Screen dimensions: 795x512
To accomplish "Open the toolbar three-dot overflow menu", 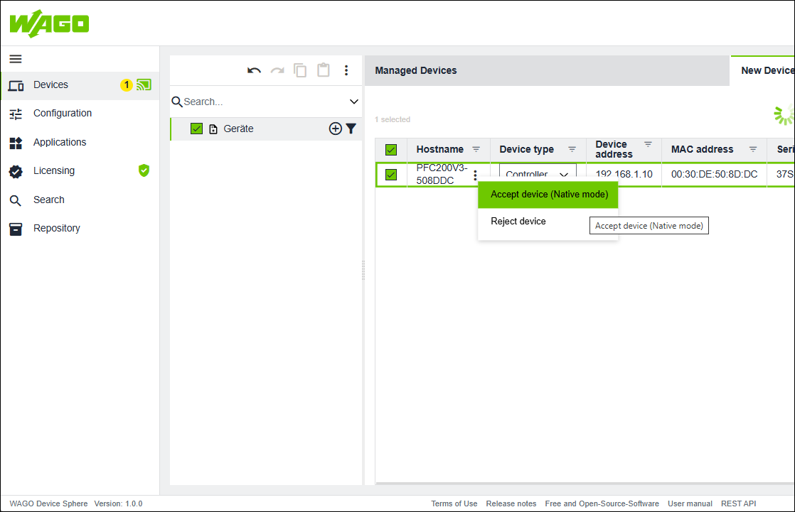I will point(346,70).
